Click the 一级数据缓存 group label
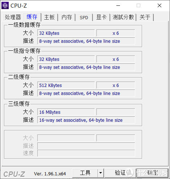170x179 pixels. pos(24,25)
